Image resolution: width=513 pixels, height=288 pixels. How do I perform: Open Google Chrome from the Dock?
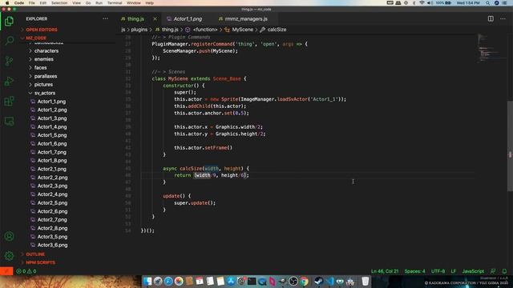click(x=304, y=281)
